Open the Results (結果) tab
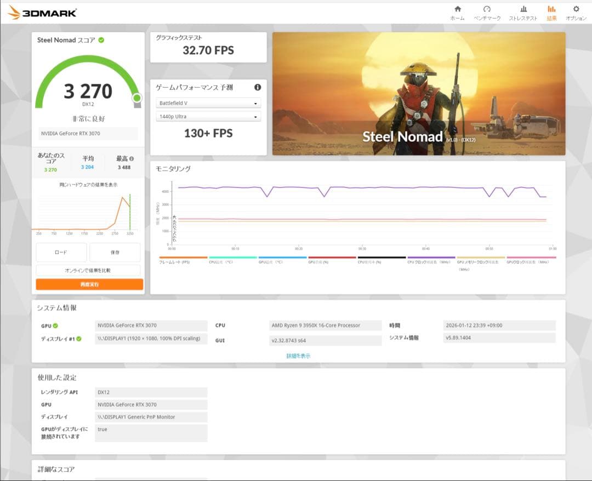 551,13
